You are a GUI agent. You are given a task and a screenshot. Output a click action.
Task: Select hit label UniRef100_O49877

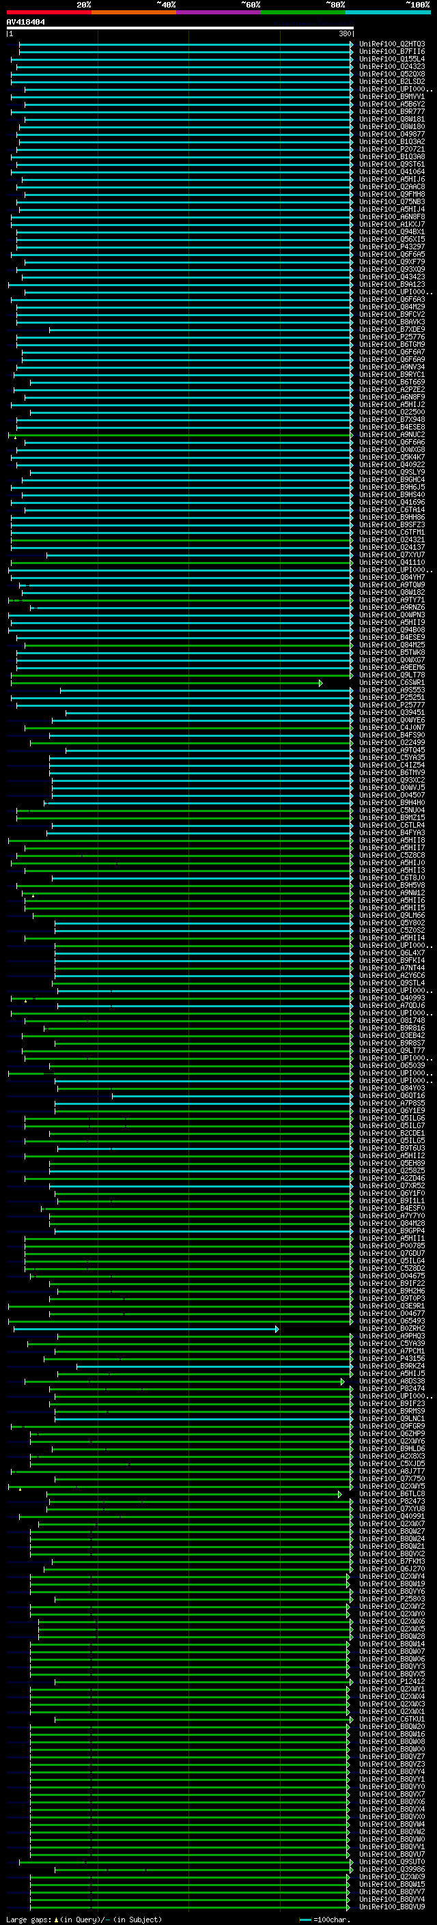coord(392,135)
